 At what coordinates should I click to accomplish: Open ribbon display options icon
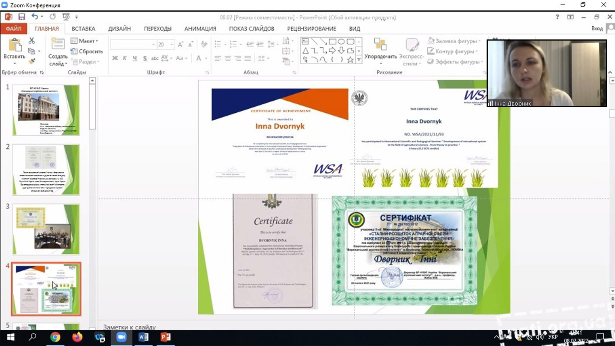pos(570,17)
